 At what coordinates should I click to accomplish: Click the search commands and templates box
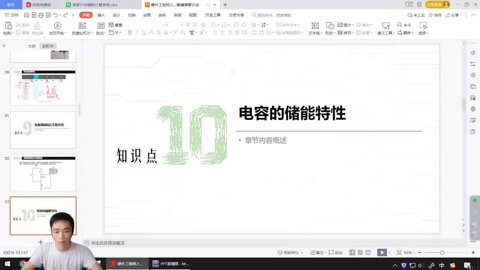[x=272, y=15]
